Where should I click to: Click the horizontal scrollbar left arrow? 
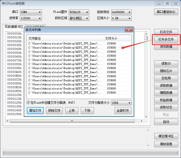(7, 121)
